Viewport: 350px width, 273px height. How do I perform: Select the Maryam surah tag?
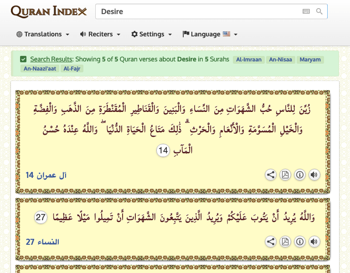(310, 60)
